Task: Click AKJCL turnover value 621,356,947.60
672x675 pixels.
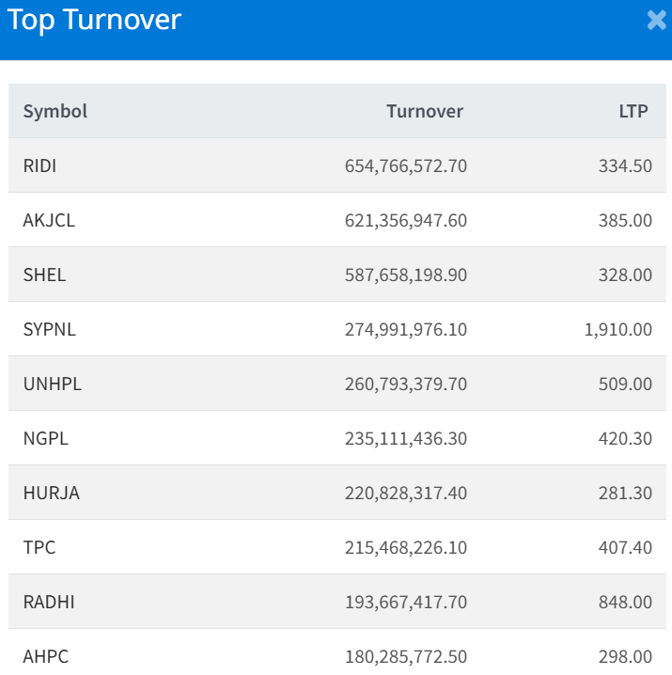Action: tap(406, 220)
